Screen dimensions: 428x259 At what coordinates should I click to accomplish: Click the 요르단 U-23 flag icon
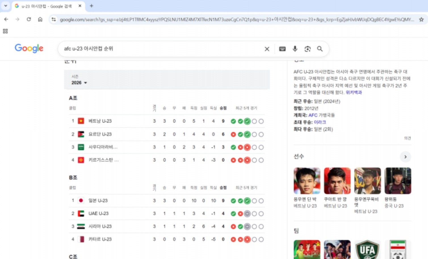[81, 134]
